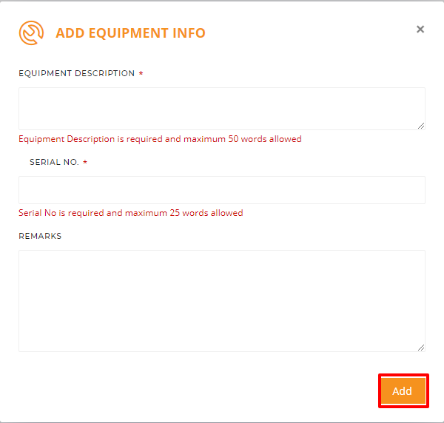Click the Equipment Description resize grip icon

pos(421,126)
